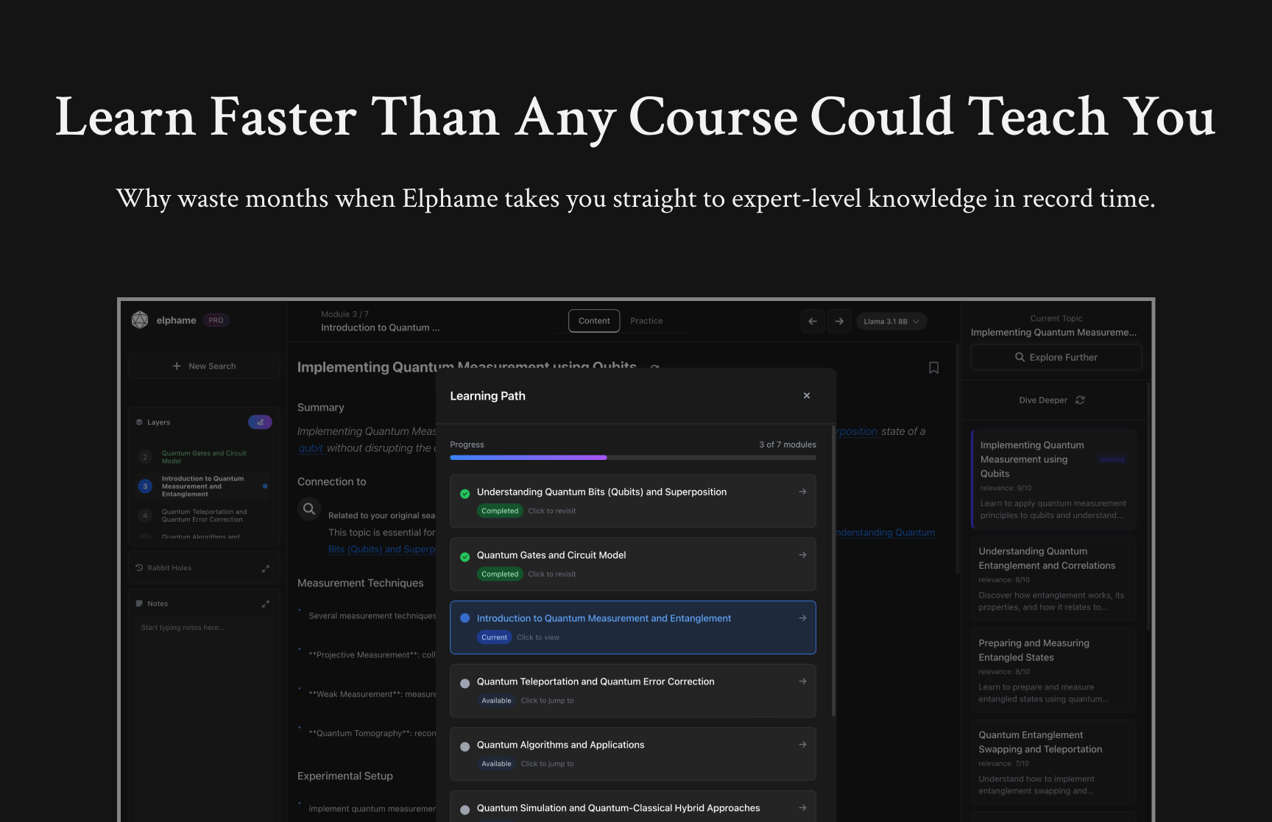Open 'Implementing Quantum Measurement using Qubits' card
Screen dimensions: 1272x822
click(x=1053, y=479)
